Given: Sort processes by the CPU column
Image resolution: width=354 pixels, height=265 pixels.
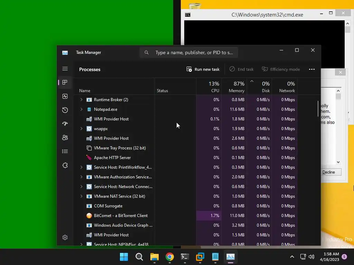Looking at the screenshot, I should click(x=209, y=87).
